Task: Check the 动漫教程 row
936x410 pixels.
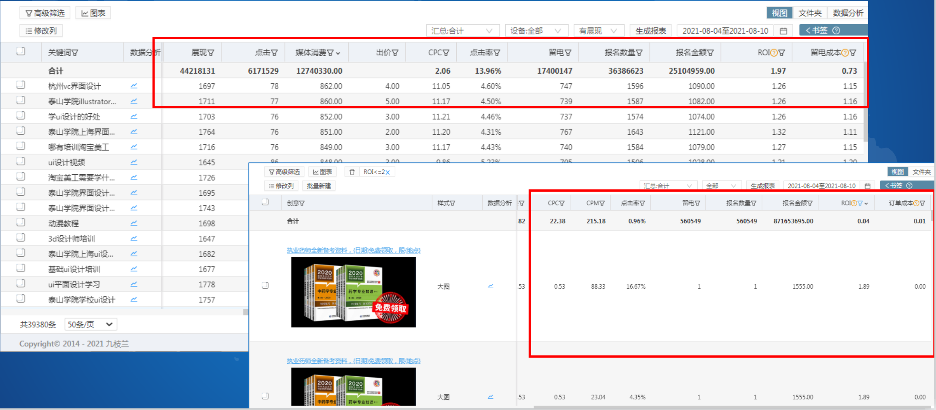Action: [21, 222]
